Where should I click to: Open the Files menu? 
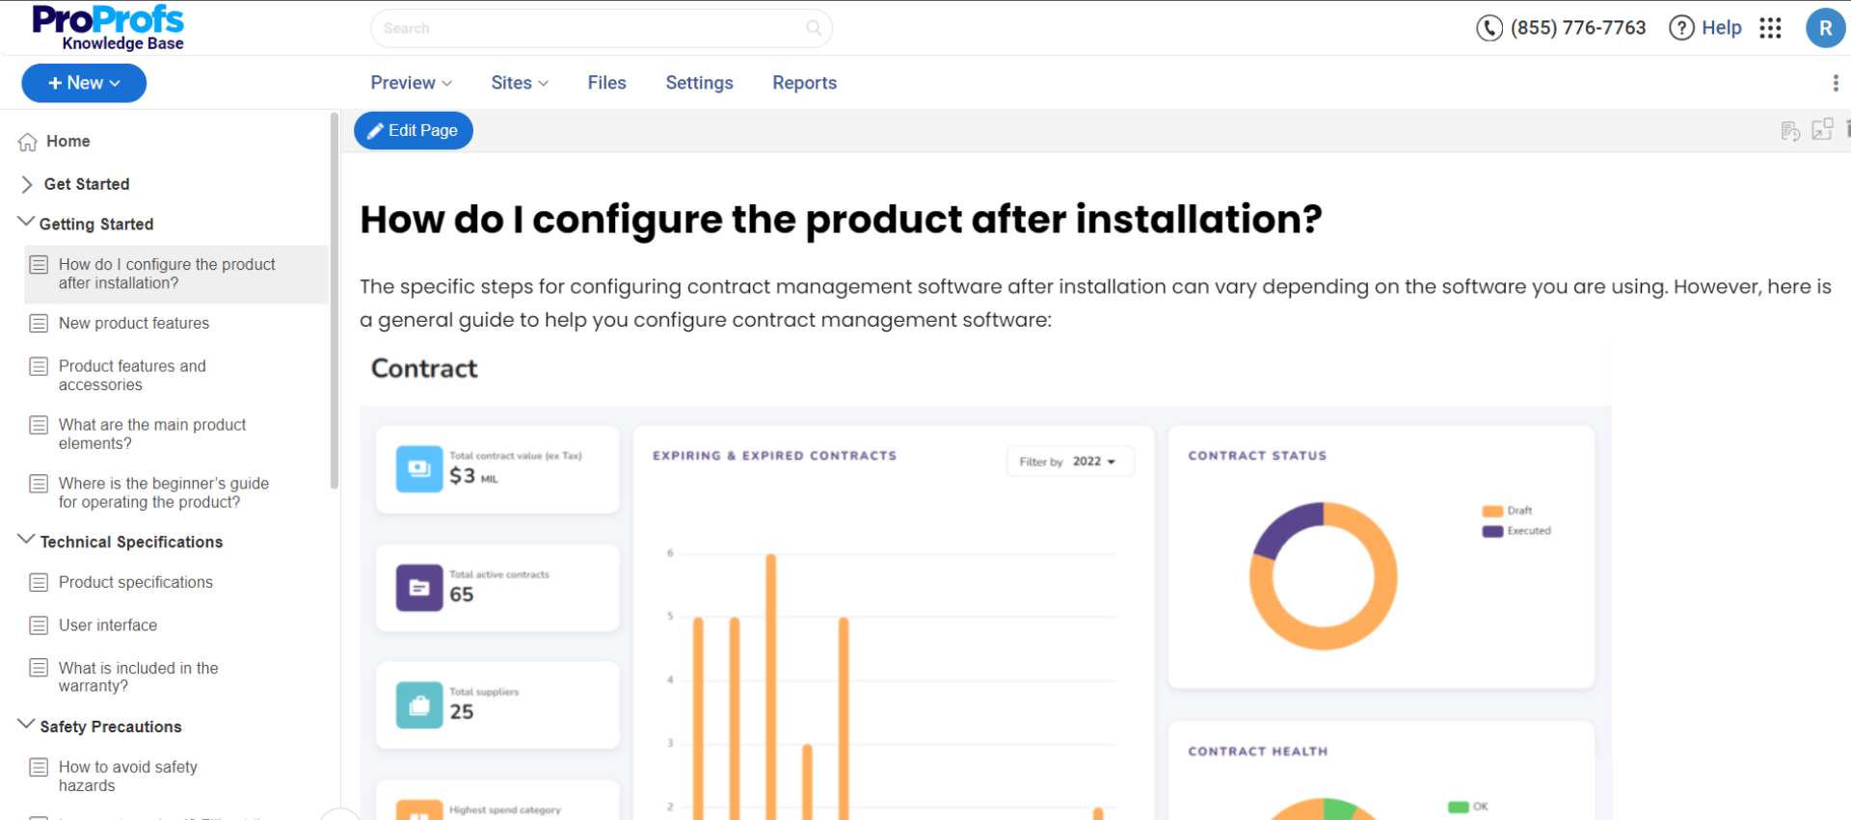pos(607,83)
